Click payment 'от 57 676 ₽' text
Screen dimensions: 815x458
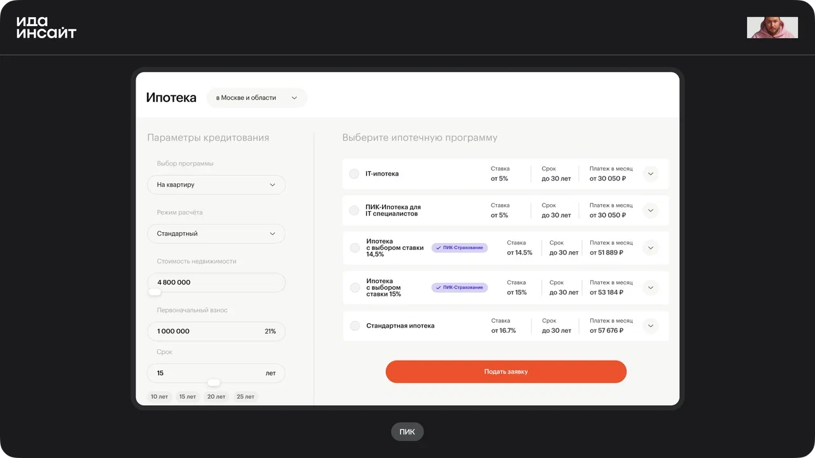pyautogui.click(x=607, y=331)
